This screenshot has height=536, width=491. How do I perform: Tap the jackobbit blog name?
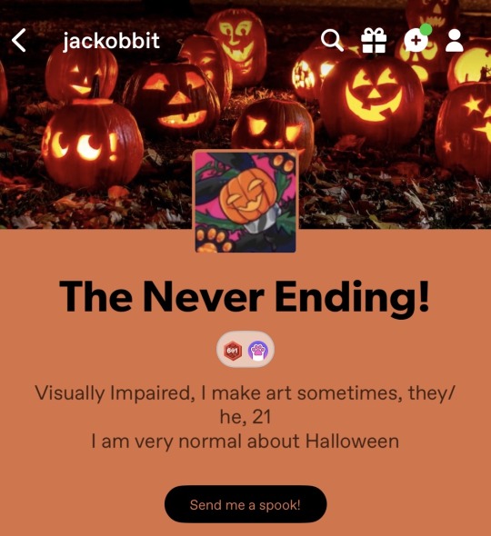(111, 41)
